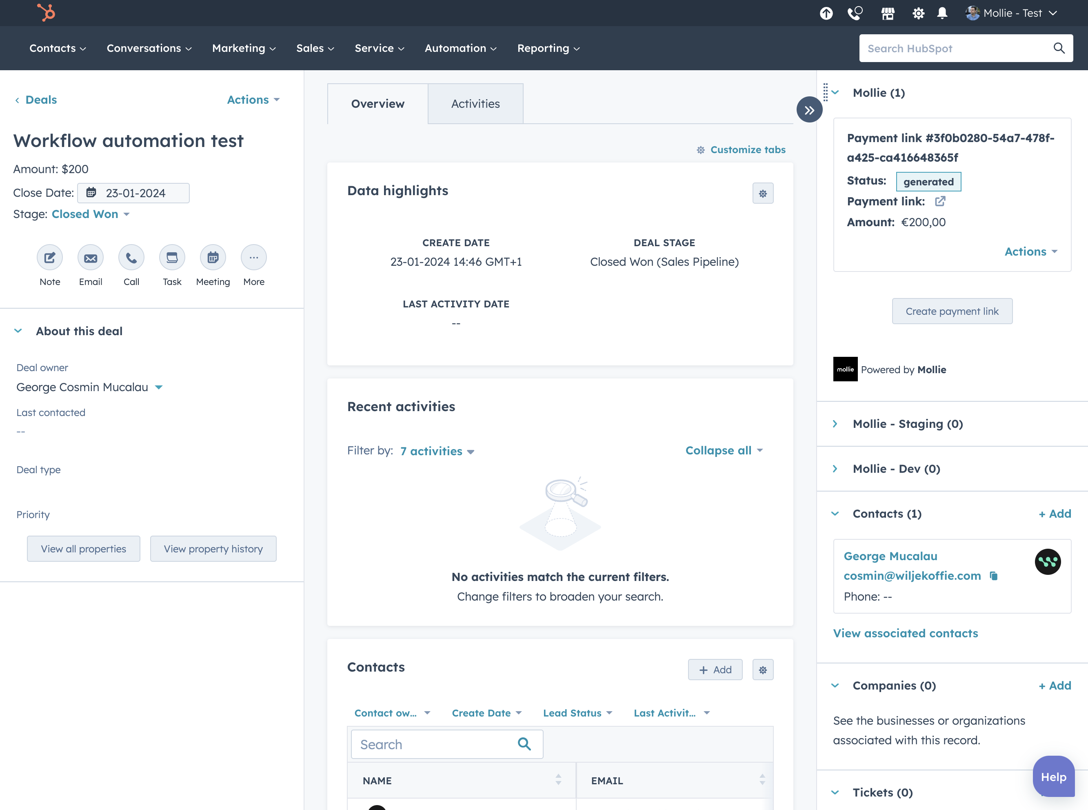Create a Note on the deal
This screenshot has width=1088, height=810.
[x=50, y=258]
